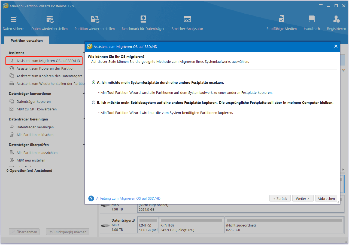Viewport: 349px width, 245px height.
Task: Collapse Datenträger überprüfen section
Action: tap(84, 145)
